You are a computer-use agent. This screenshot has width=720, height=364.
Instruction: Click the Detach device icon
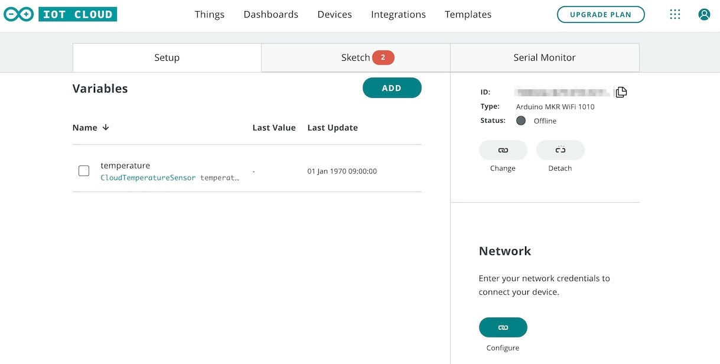561,150
